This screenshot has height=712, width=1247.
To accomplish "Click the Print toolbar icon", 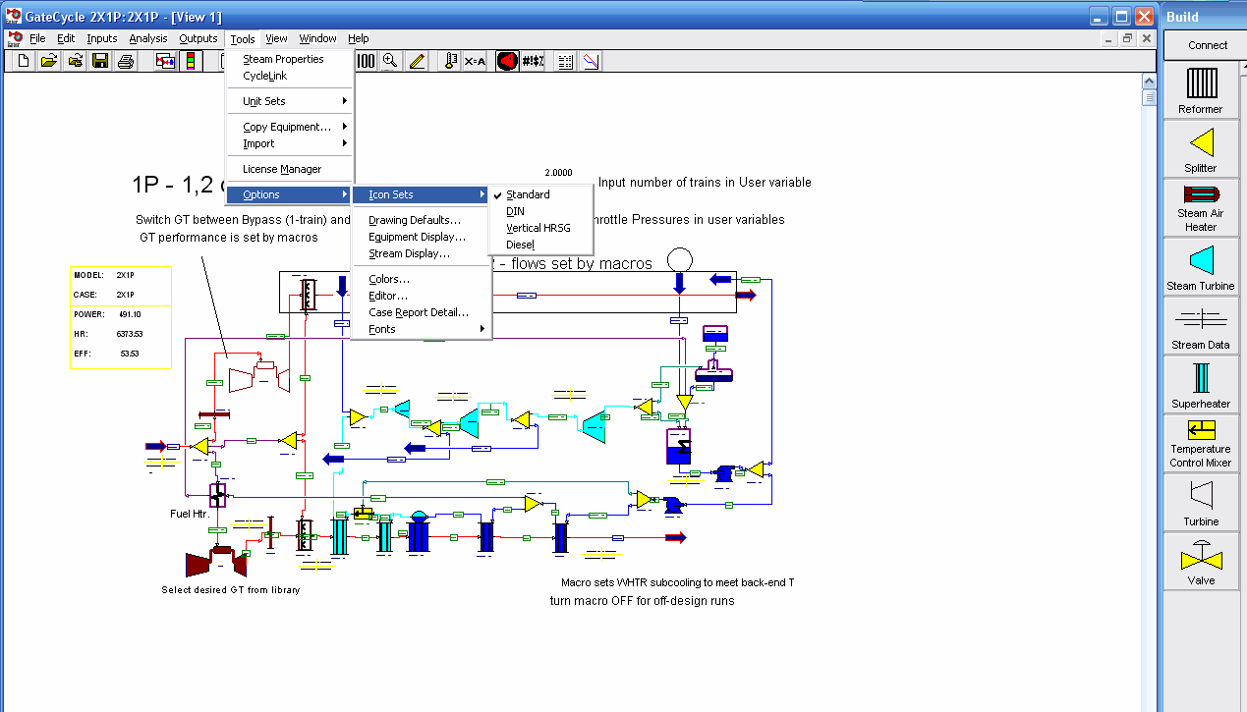I will 126,61.
